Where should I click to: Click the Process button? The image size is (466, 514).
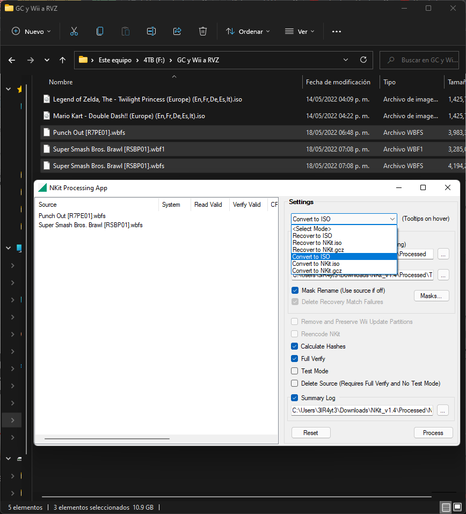433,433
